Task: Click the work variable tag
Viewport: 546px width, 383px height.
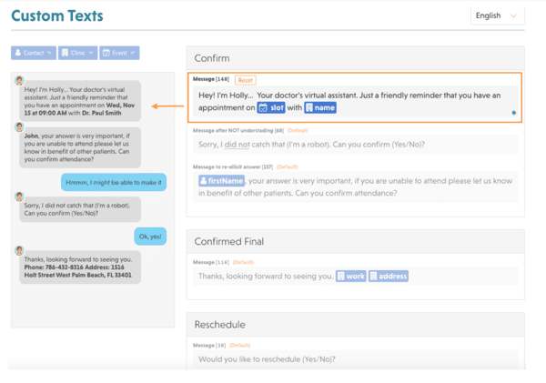Action: click(351, 277)
